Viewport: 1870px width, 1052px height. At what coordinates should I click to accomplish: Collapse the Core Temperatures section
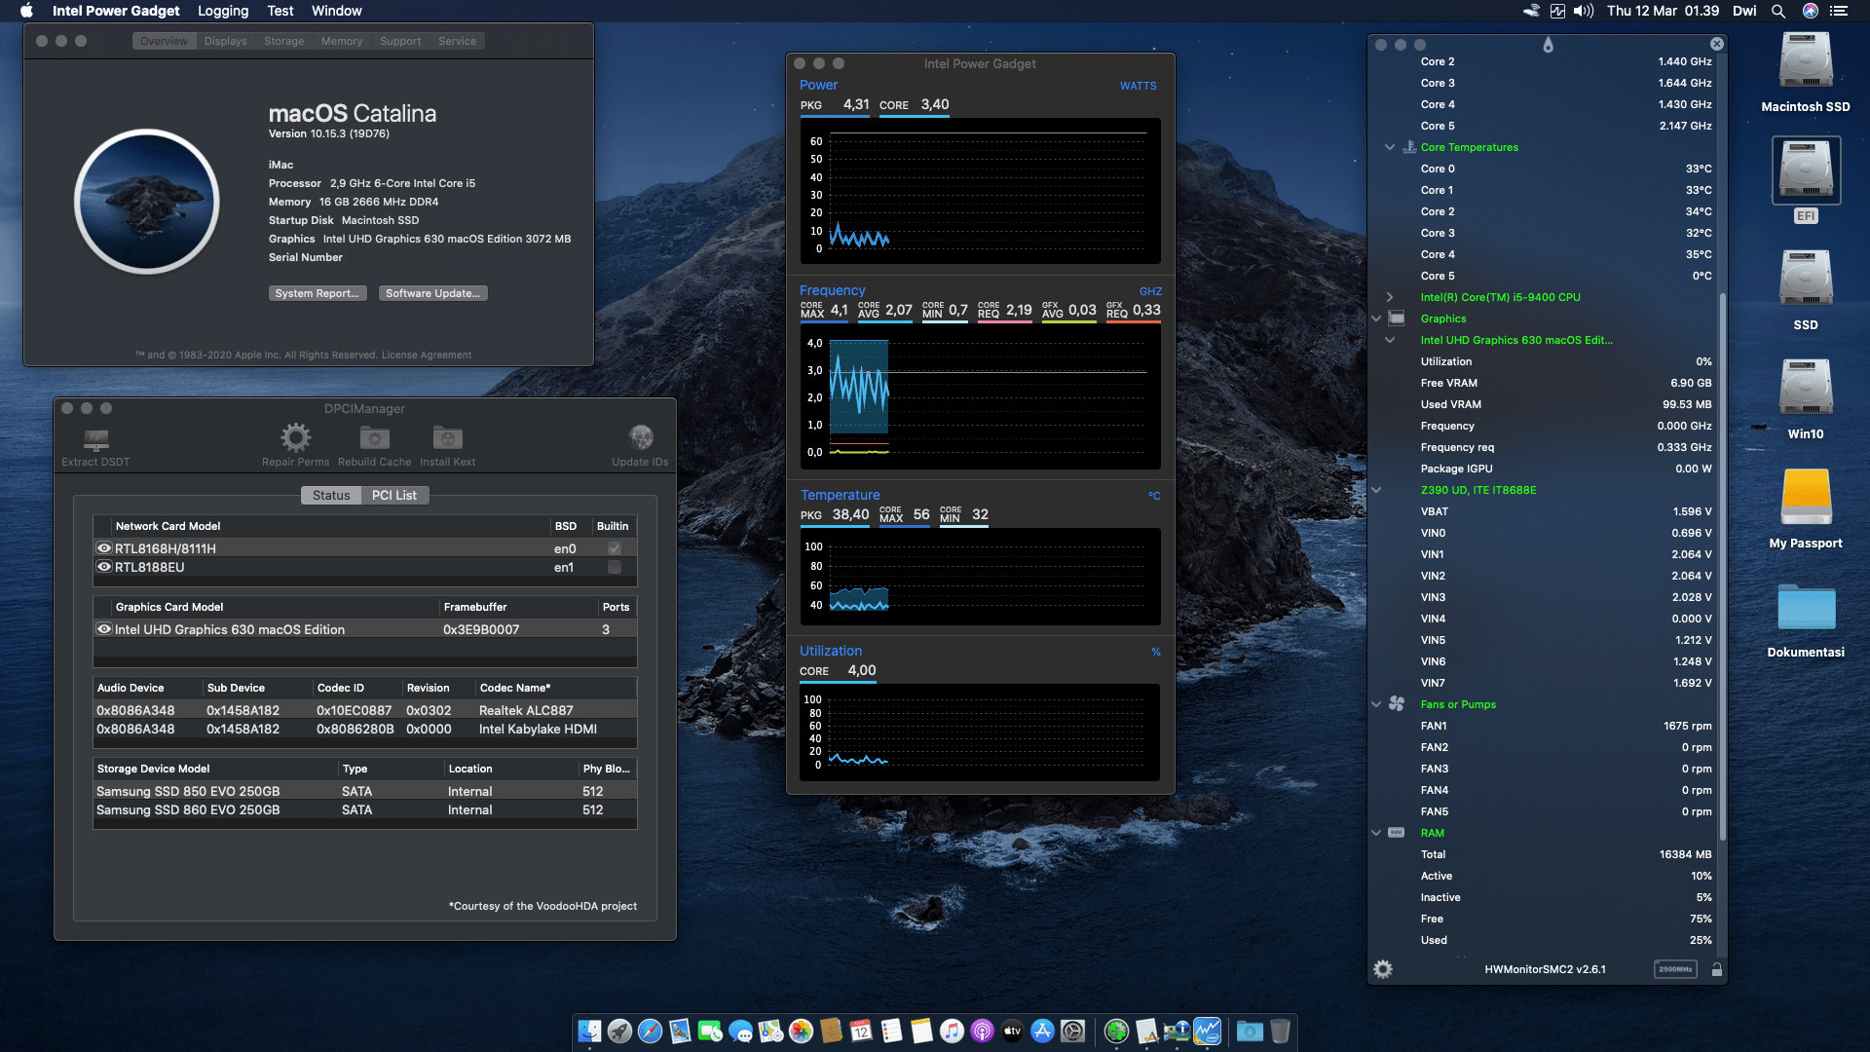1390,147
